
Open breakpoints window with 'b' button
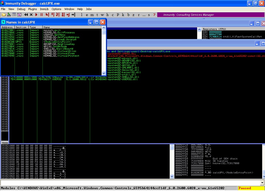click(x=129, y=15)
